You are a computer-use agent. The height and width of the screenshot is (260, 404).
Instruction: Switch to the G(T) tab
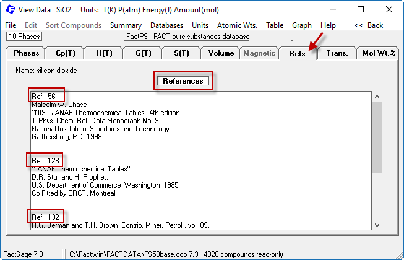(x=144, y=53)
